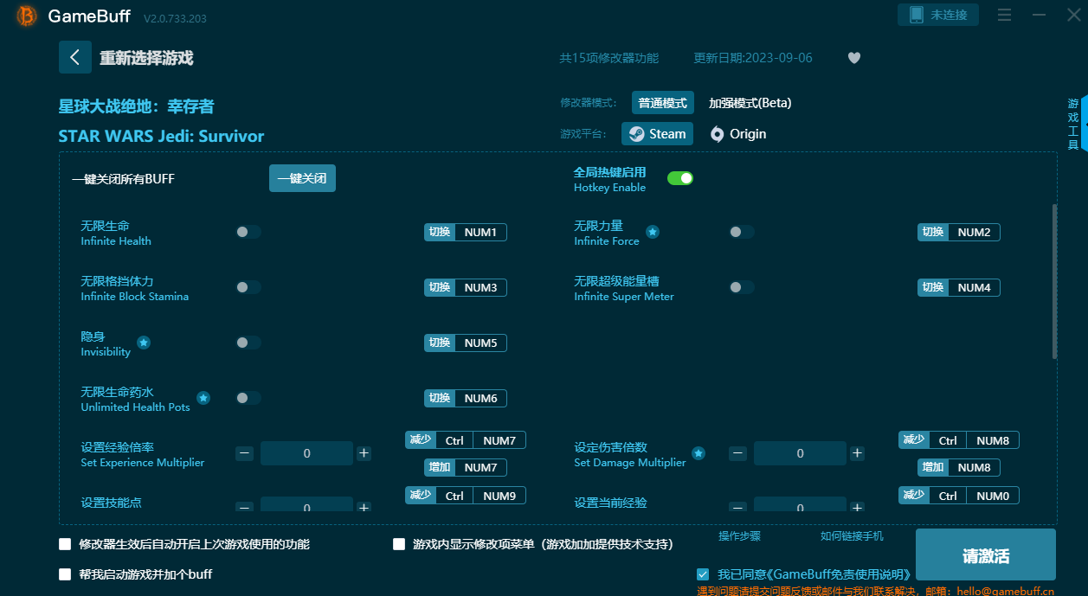
Task: Switch to enhanced mode (Beta)
Action: click(x=750, y=103)
